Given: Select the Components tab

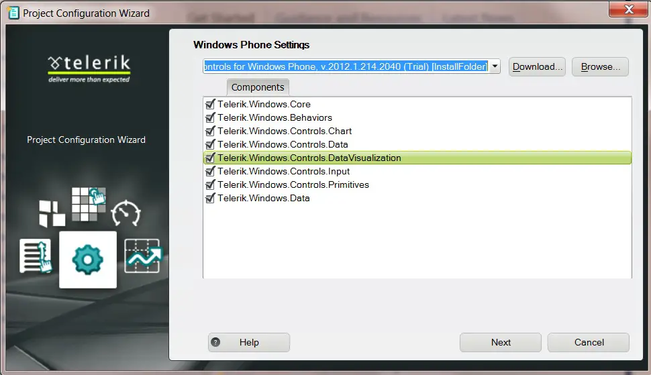Looking at the screenshot, I should tap(258, 87).
